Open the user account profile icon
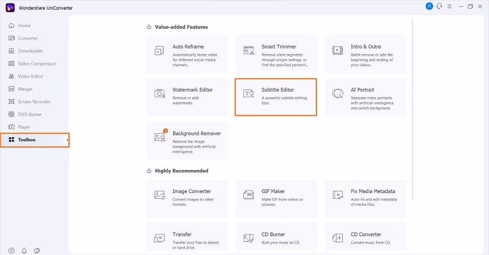489x255 pixels. [x=429, y=6]
